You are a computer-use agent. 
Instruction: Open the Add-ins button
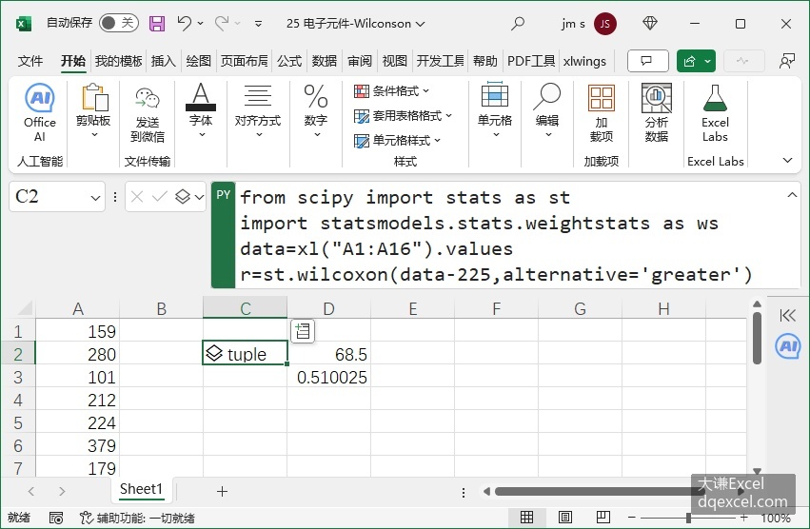click(602, 113)
